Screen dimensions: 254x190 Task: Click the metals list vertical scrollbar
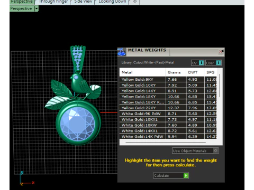coord(220,85)
